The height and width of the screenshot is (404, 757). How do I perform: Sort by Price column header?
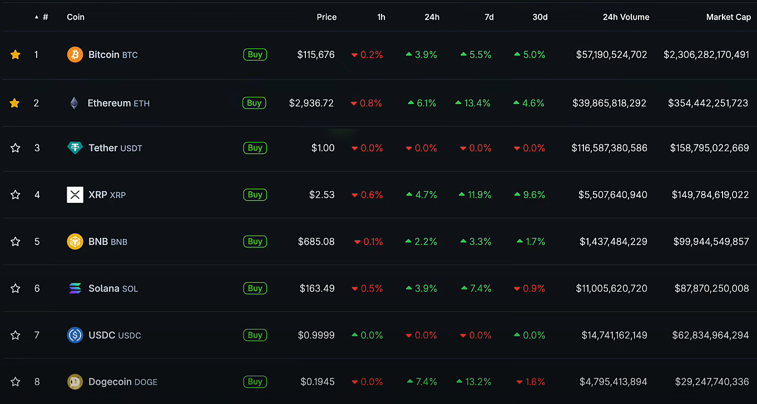coord(326,17)
